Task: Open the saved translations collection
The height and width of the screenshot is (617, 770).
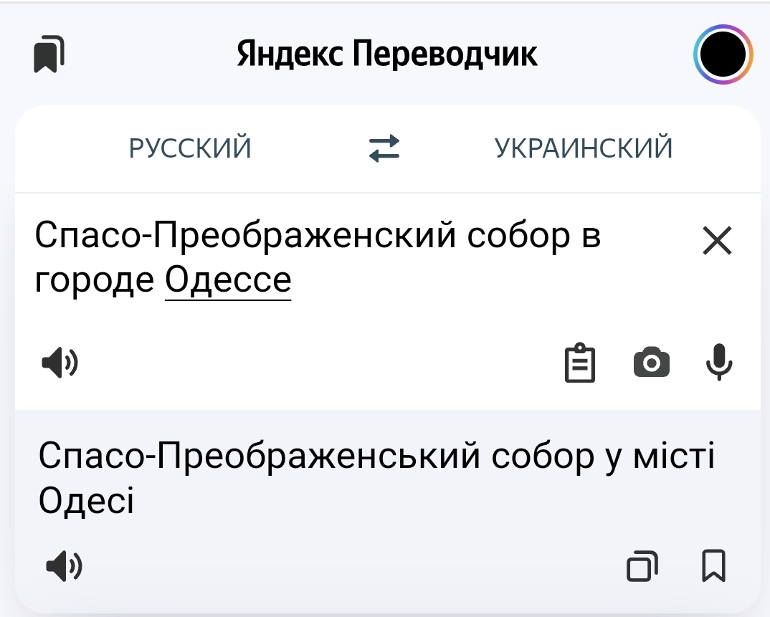Action: pos(49,55)
